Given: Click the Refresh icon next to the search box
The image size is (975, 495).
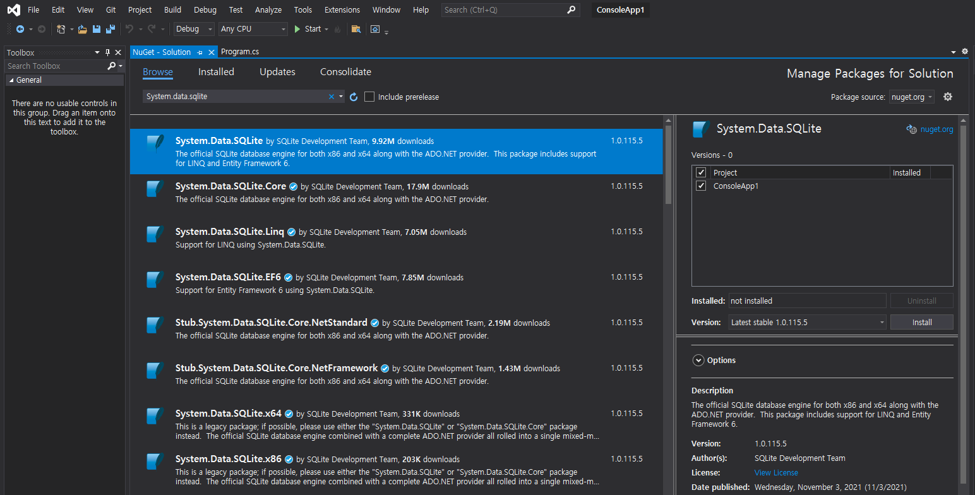Looking at the screenshot, I should pyautogui.click(x=354, y=97).
